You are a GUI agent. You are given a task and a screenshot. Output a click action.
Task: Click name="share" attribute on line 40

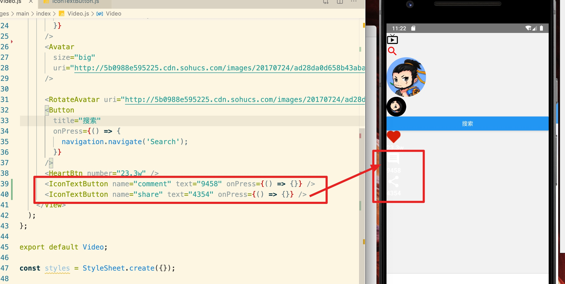138,194
